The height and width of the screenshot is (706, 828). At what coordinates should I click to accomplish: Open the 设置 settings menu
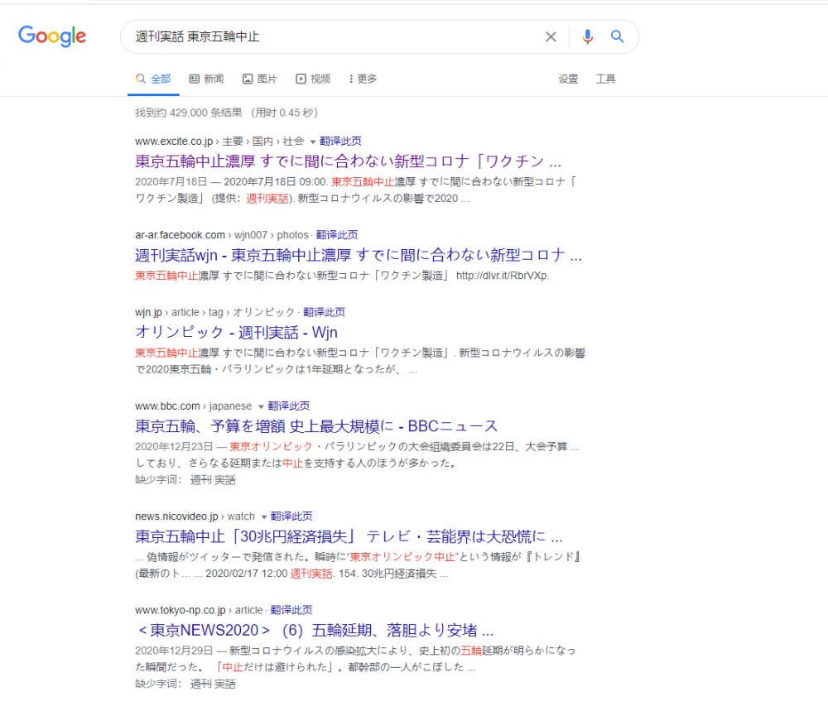(x=569, y=78)
